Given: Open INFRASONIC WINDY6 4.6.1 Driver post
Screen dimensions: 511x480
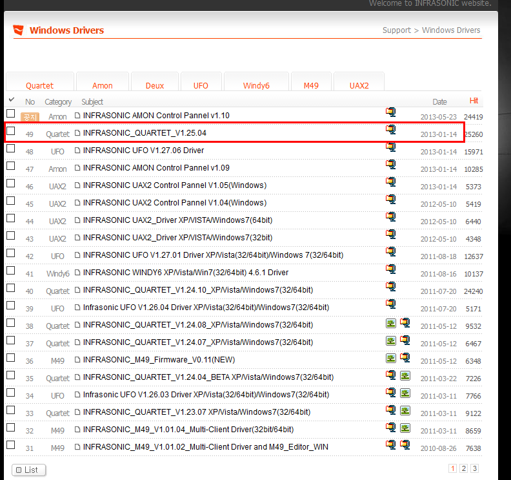Looking at the screenshot, I should pos(186,273).
